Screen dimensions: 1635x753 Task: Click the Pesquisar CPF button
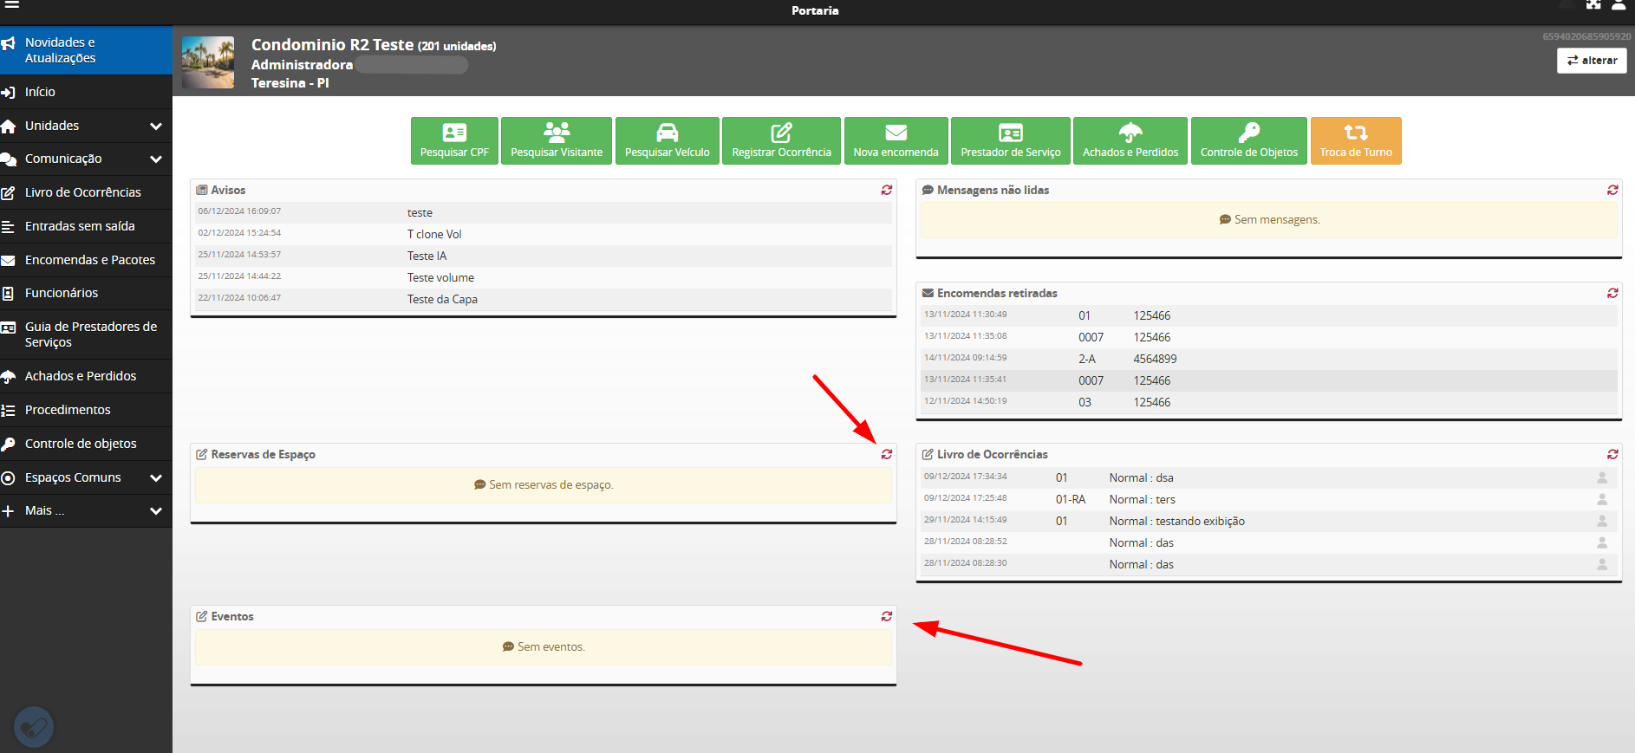[x=454, y=140]
